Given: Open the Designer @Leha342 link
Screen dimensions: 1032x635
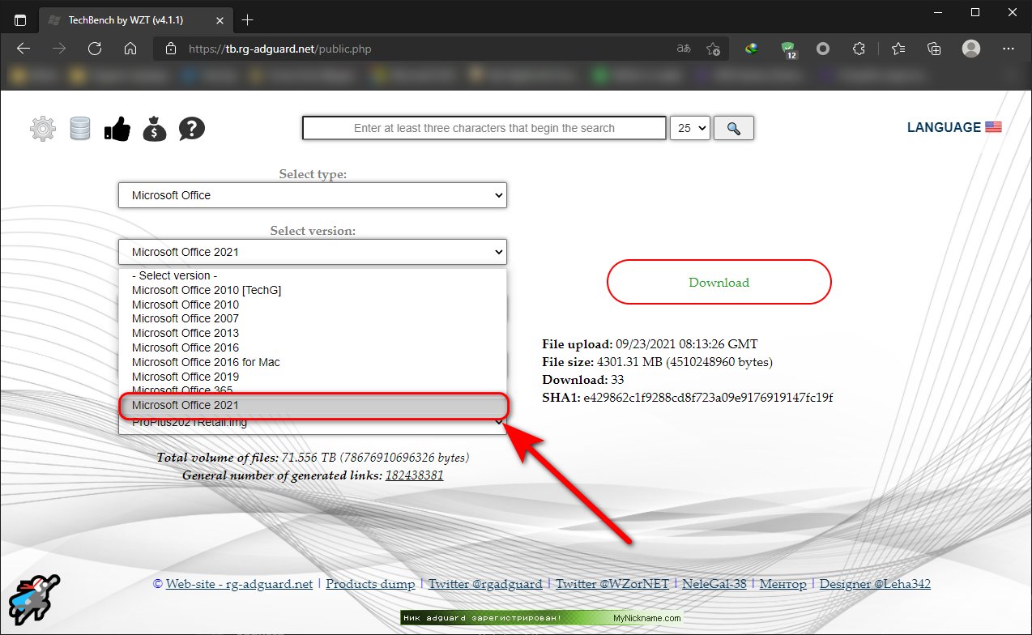Looking at the screenshot, I should click(x=875, y=584).
